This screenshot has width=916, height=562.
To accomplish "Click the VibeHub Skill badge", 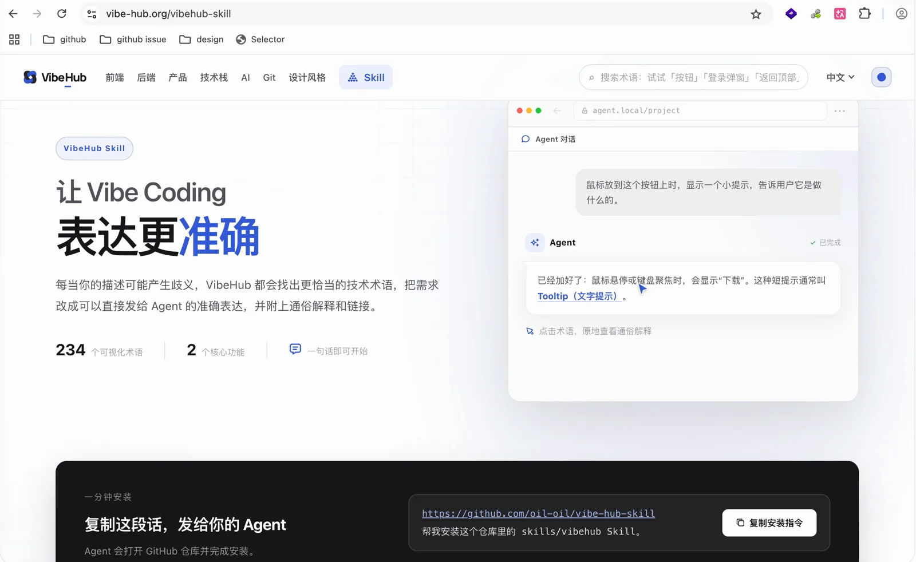I will [x=94, y=148].
